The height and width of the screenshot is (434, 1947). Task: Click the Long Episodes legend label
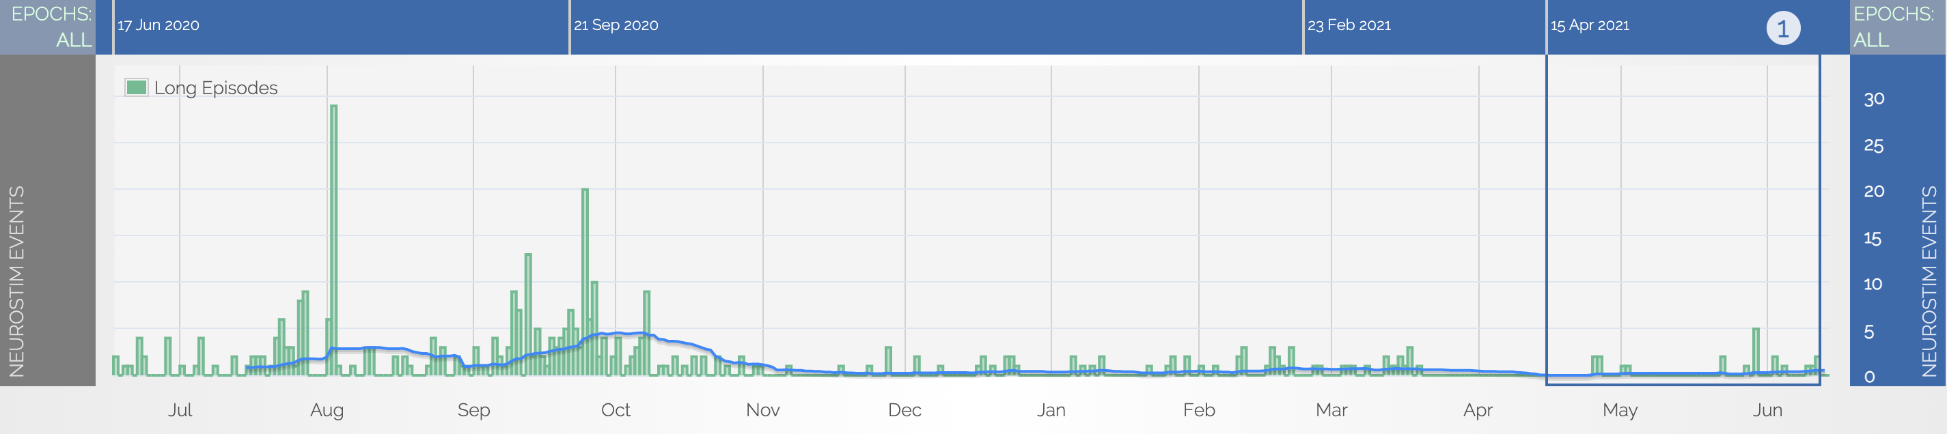point(215,88)
